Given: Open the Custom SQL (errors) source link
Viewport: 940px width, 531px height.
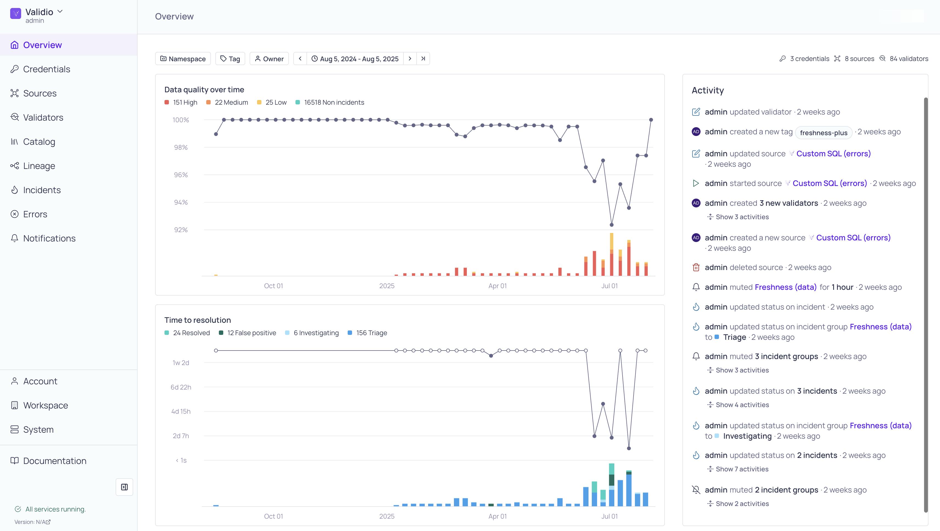Looking at the screenshot, I should click(x=833, y=154).
